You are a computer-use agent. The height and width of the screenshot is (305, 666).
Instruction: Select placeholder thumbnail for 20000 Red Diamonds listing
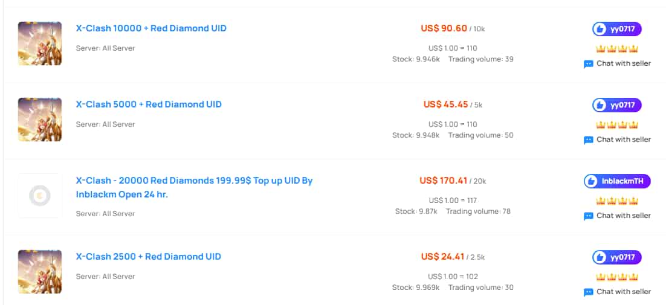coord(40,196)
